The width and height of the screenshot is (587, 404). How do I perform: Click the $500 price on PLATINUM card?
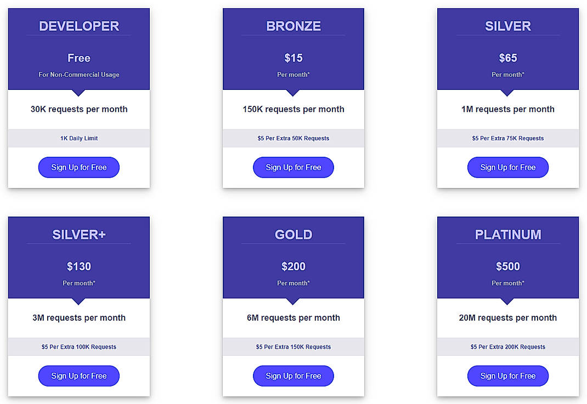point(507,266)
